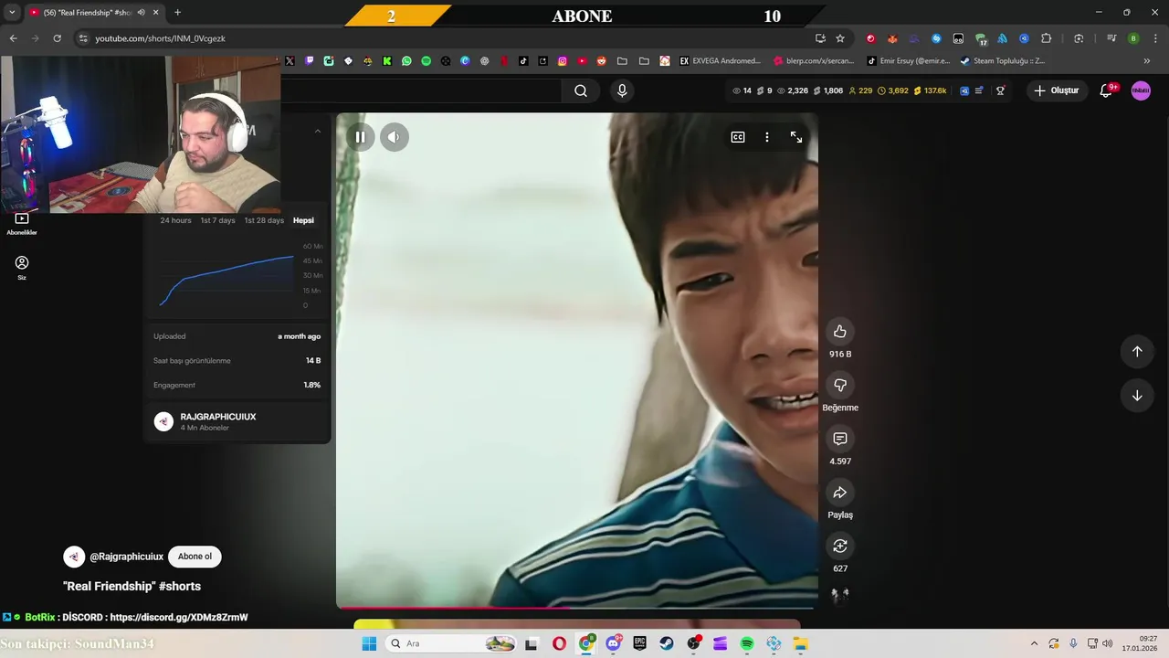Close the Real Friendship tab
The height and width of the screenshot is (658, 1169).
(155, 13)
